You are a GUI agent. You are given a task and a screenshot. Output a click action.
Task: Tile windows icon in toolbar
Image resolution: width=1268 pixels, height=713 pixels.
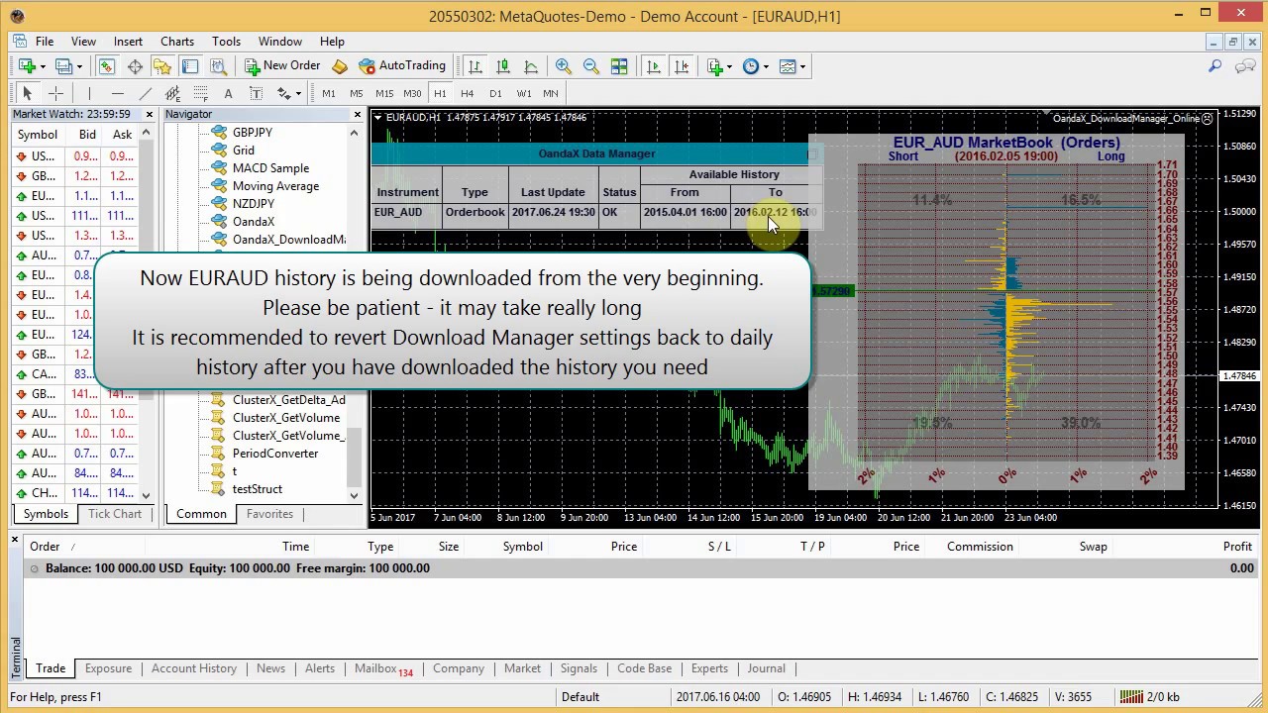coord(619,66)
